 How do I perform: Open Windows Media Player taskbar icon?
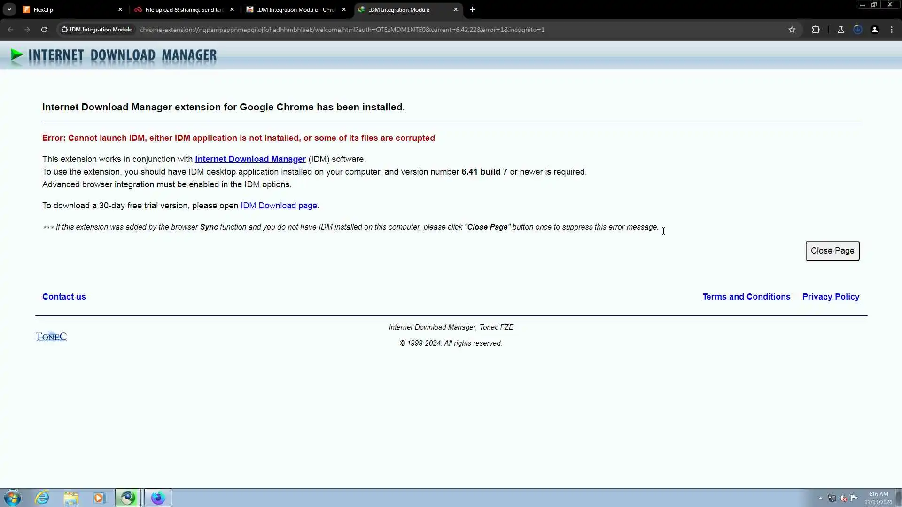[x=99, y=498]
